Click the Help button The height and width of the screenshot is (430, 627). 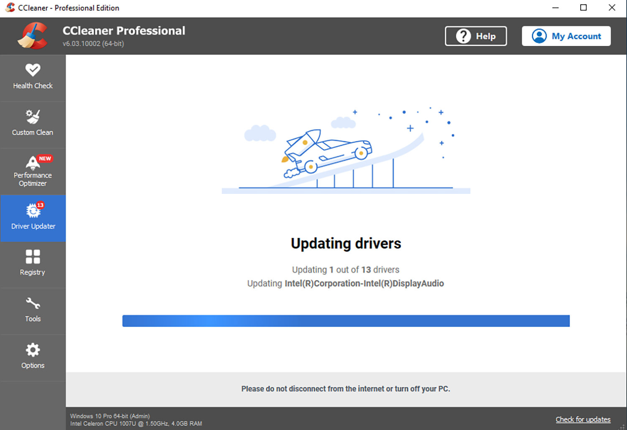476,36
